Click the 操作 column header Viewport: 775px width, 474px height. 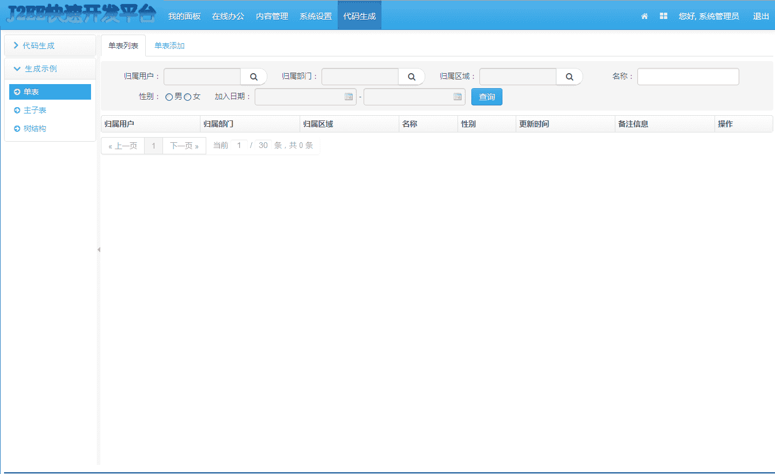click(x=744, y=124)
